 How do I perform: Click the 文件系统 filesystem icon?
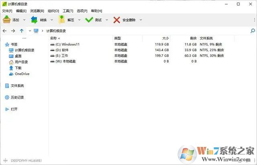point(7,86)
